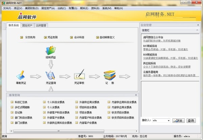Open the 系统(M) menu
Image resolution: width=203 pixels, height=140 pixels.
(x=107, y=8)
